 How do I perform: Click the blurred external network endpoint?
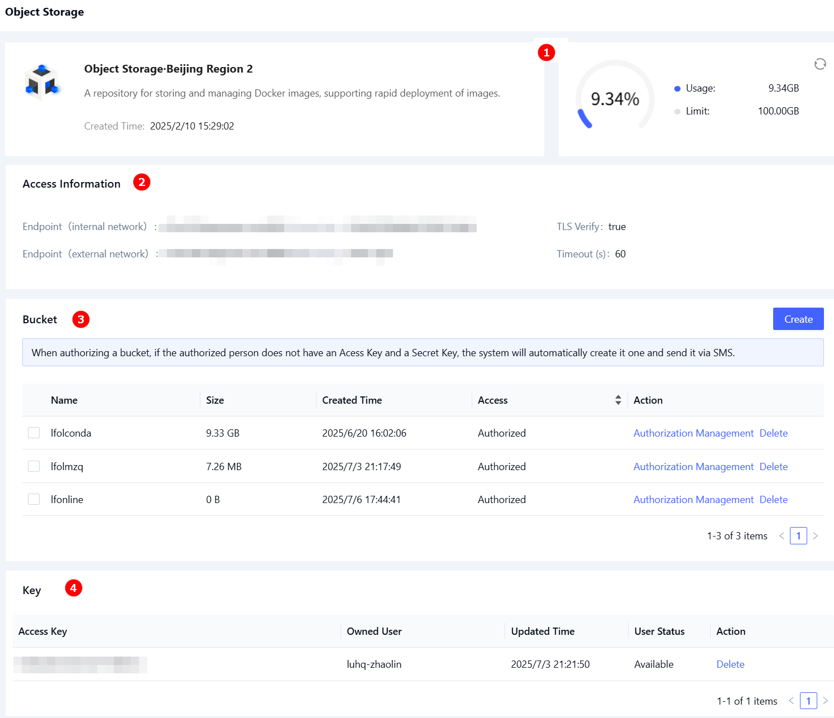276,254
